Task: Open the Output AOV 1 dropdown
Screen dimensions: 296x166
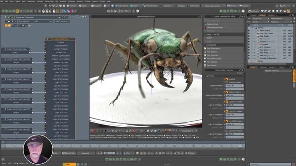Action: pos(188,131)
